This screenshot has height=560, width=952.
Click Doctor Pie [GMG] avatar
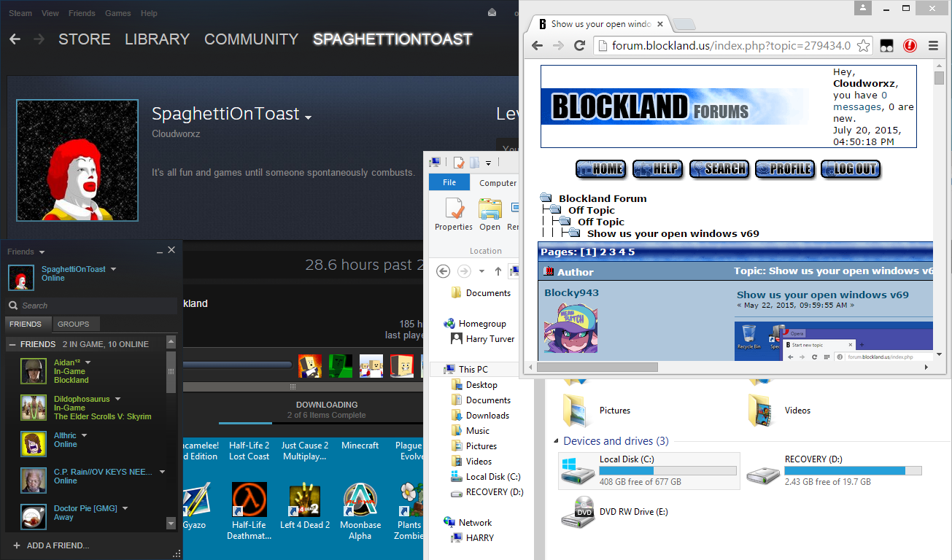[x=34, y=517]
